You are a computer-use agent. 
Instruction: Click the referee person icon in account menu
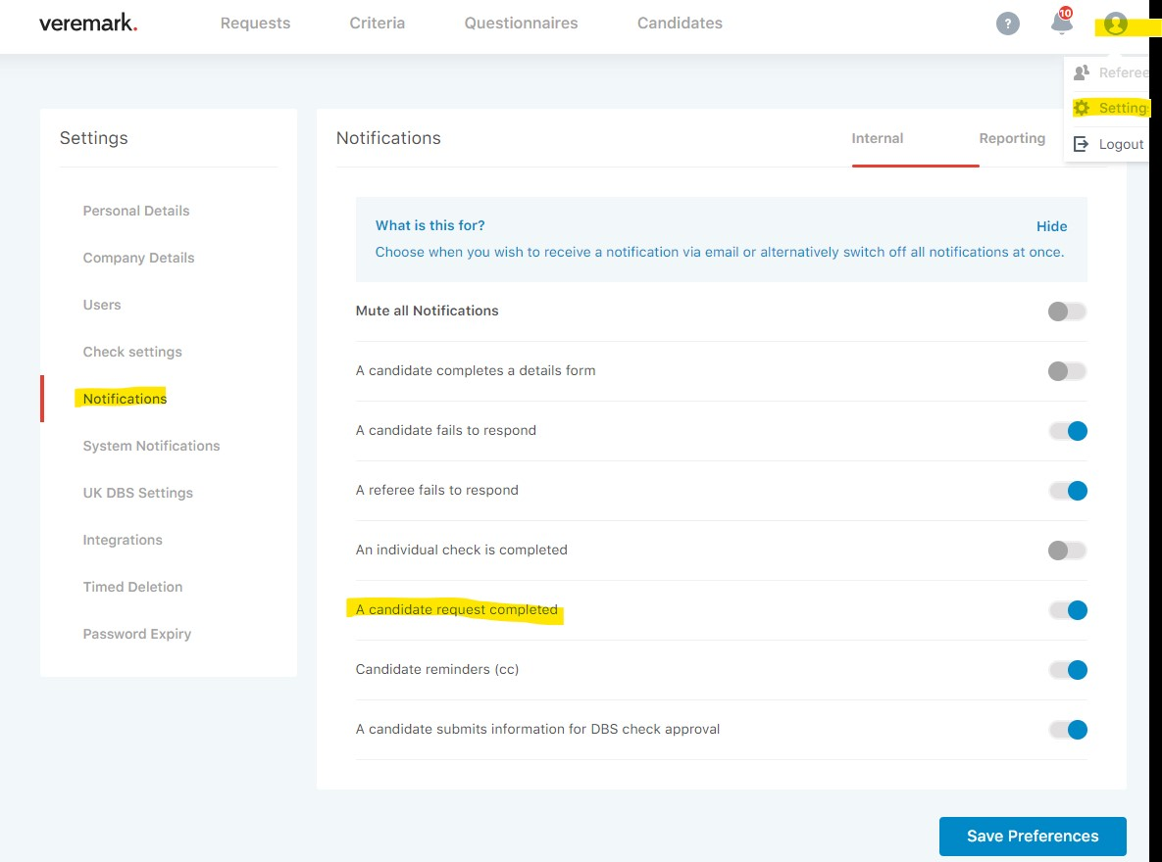1082,72
